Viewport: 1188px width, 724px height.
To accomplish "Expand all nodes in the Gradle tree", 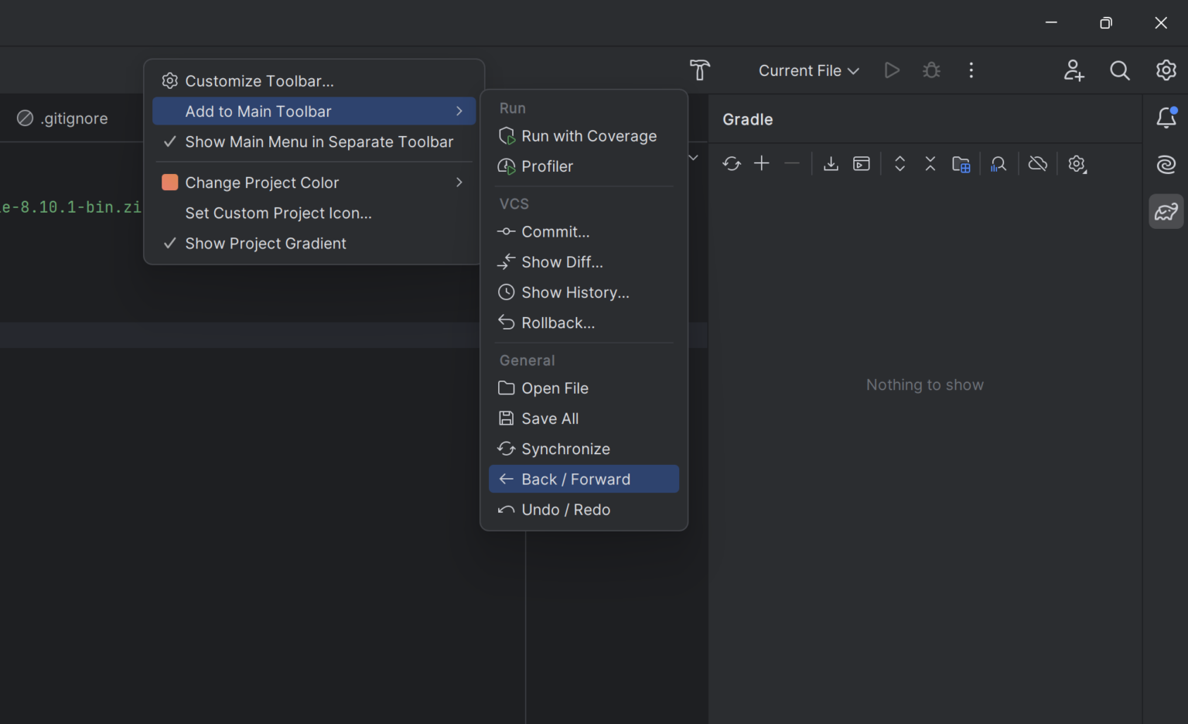I will pyautogui.click(x=900, y=163).
